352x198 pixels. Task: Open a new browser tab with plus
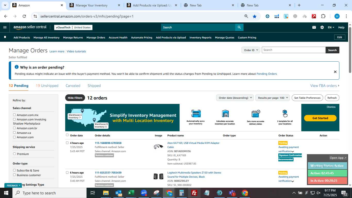point(299,5)
